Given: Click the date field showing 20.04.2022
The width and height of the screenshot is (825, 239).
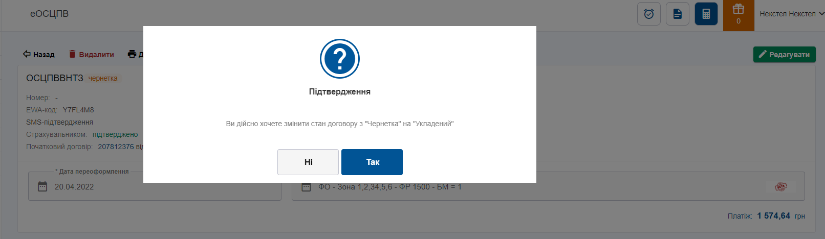Looking at the screenshot, I should point(155,186).
